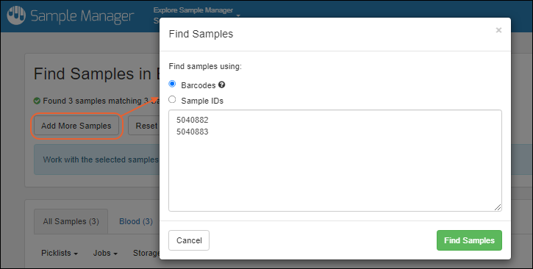533x269 pixels.
Task: Click the Sample IDs label
Action: tap(202, 101)
